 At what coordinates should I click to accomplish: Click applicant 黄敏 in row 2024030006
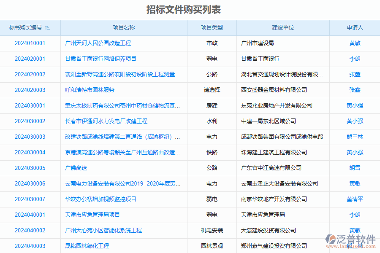coord(355,183)
